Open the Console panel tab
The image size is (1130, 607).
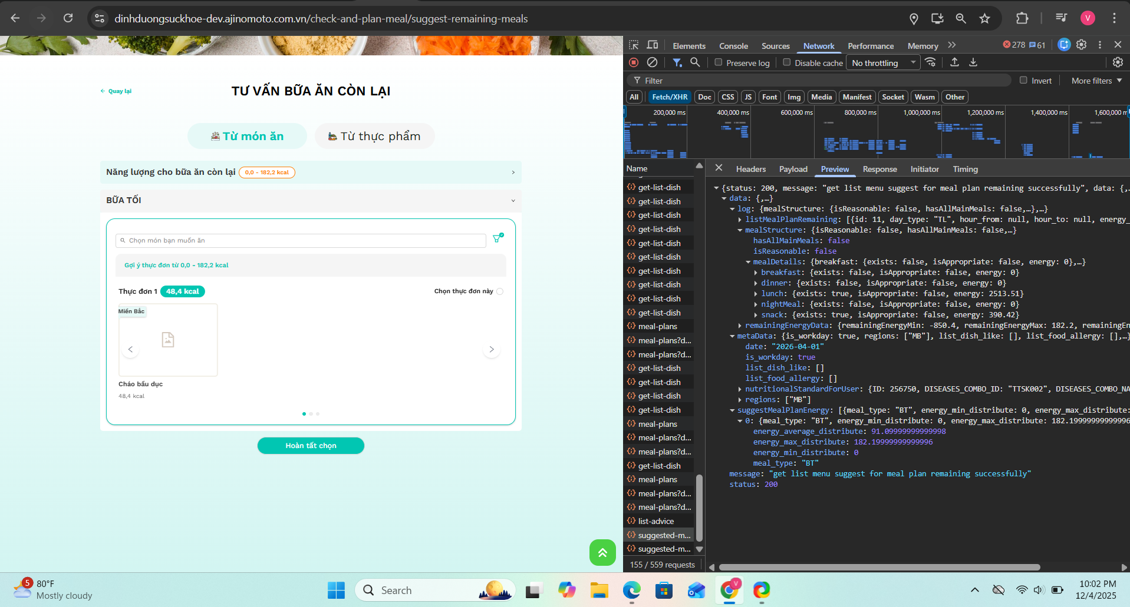[733, 46]
